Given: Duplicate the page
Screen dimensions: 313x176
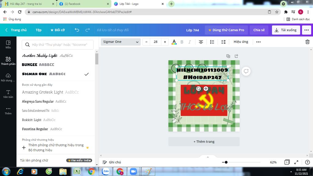Looking at the screenshot, I should point(228,56).
